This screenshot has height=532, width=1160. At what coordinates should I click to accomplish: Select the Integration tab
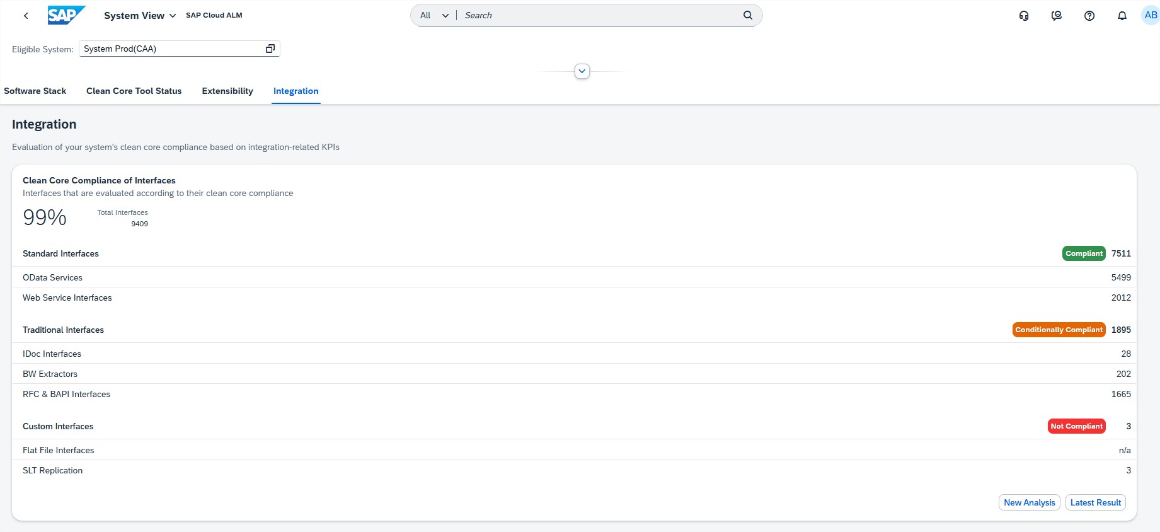(x=296, y=91)
